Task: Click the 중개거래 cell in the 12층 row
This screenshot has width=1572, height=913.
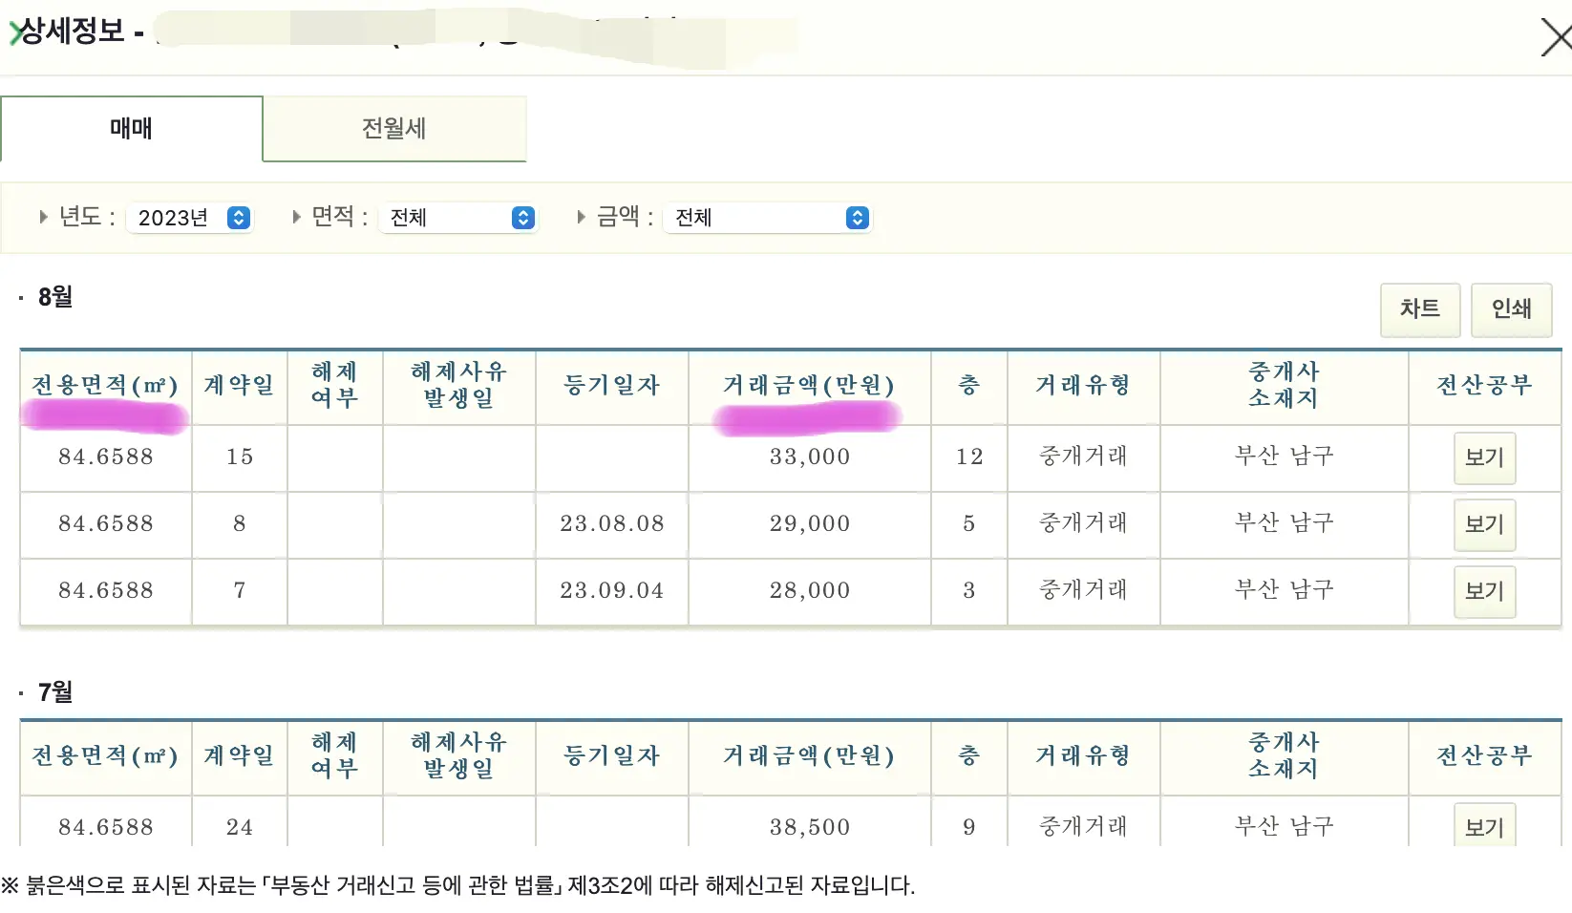Action: 1083,457
